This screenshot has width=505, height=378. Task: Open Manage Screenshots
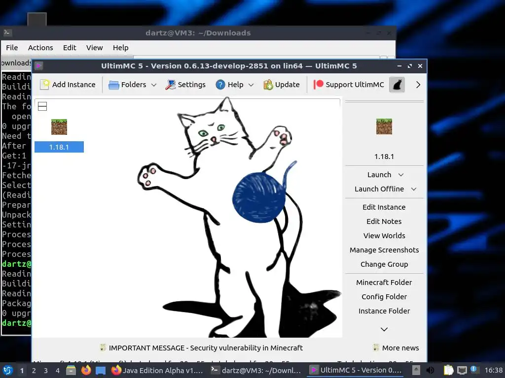[384, 250]
